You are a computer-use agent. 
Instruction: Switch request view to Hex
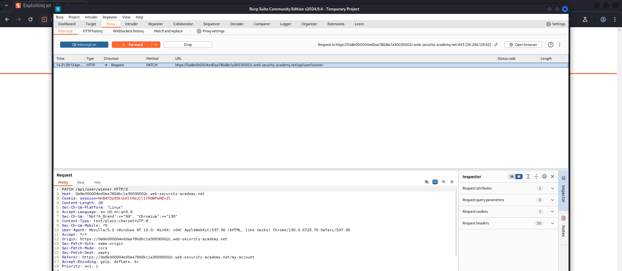(x=97, y=182)
